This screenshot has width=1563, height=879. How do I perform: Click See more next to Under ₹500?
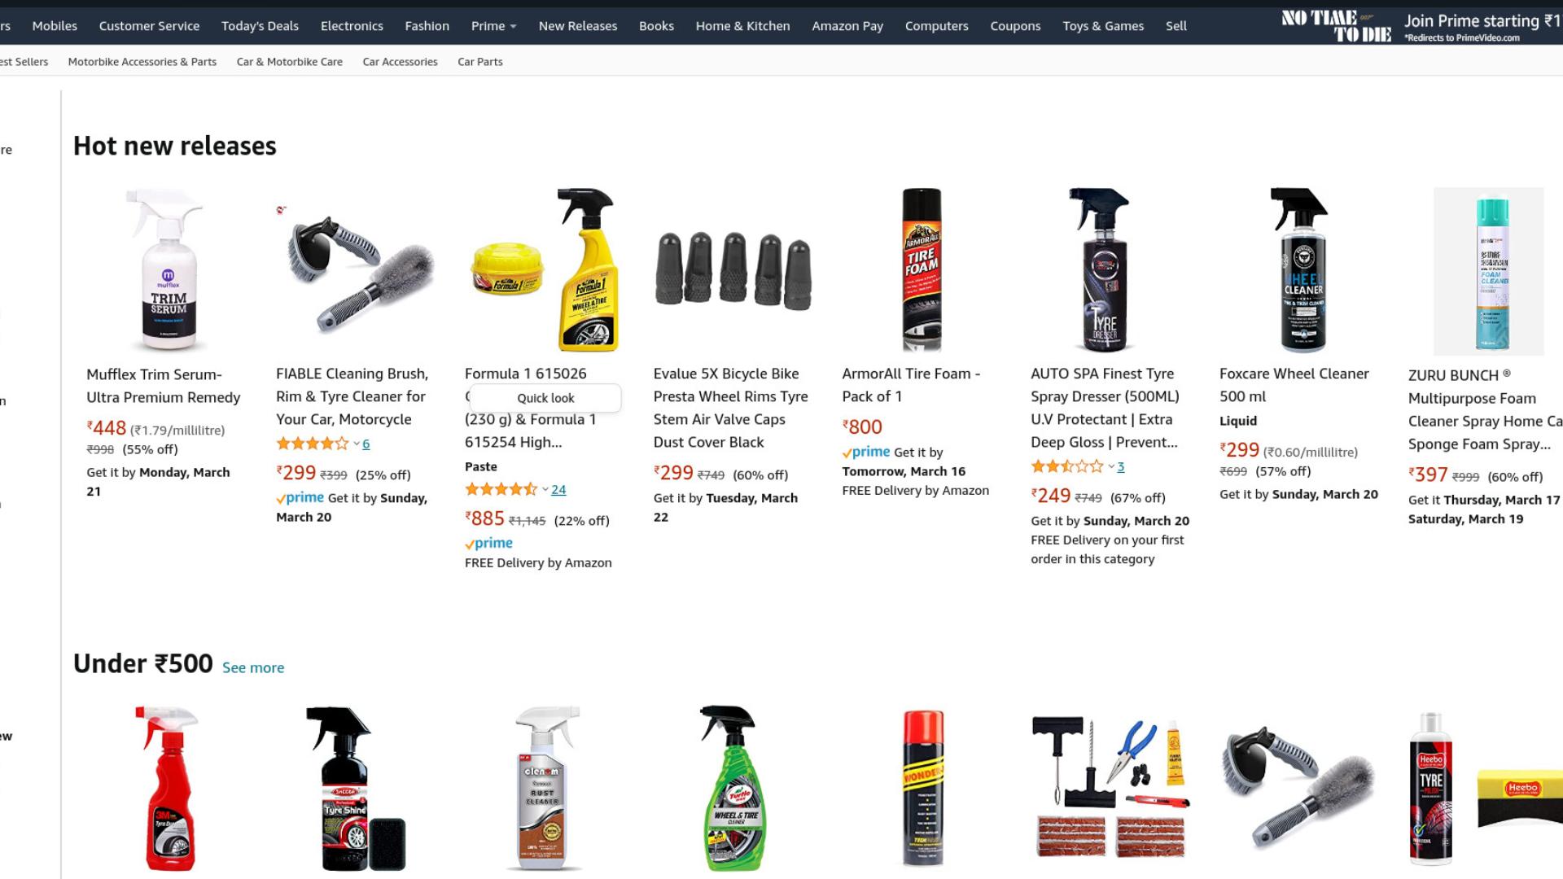point(253,667)
